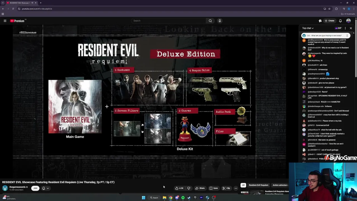
Task: Open Q&A pinned question options menu
Action: pos(347,35)
